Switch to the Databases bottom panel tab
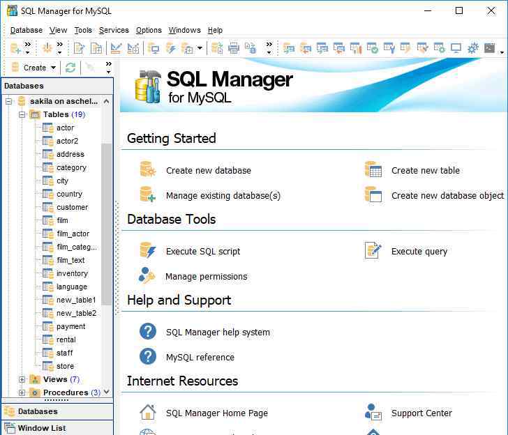The width and height of the screenshot is (508, 435). [x=57, y=411]
